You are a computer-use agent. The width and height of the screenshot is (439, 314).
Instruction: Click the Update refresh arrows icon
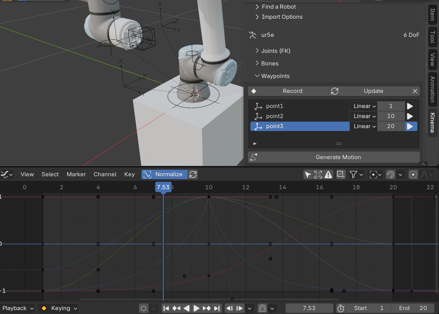click(x=335, y=91)
